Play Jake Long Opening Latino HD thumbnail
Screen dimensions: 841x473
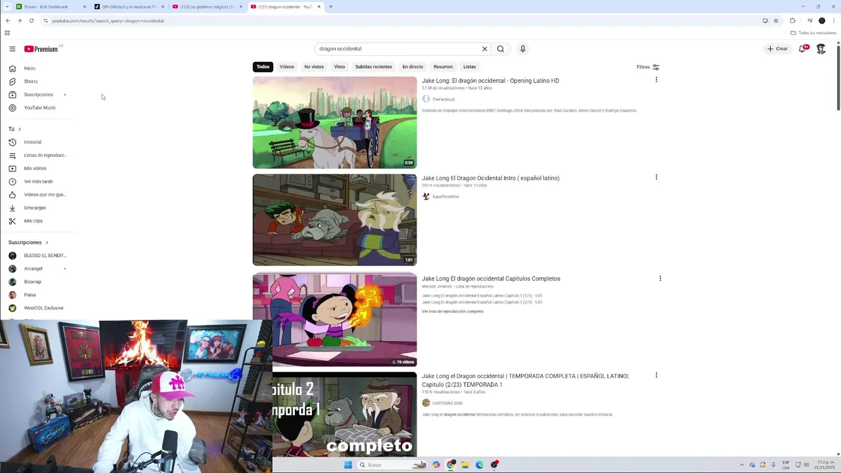tap(334, 123)
